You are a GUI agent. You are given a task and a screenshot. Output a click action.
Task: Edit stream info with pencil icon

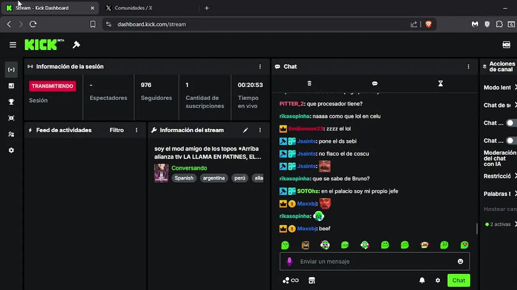[246, 130]
